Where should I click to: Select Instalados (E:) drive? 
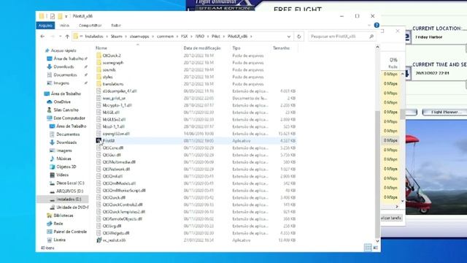click(x=69, y=199)
